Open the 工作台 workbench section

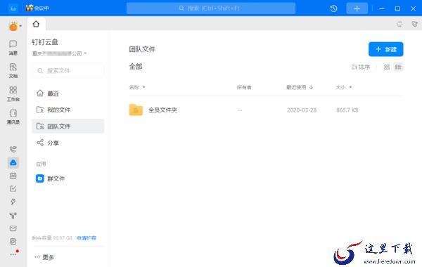pyautogui.click(x=13, y=93)
